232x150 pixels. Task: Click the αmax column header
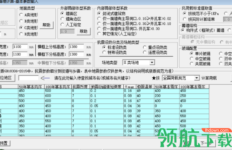click(x=130, y=87)
